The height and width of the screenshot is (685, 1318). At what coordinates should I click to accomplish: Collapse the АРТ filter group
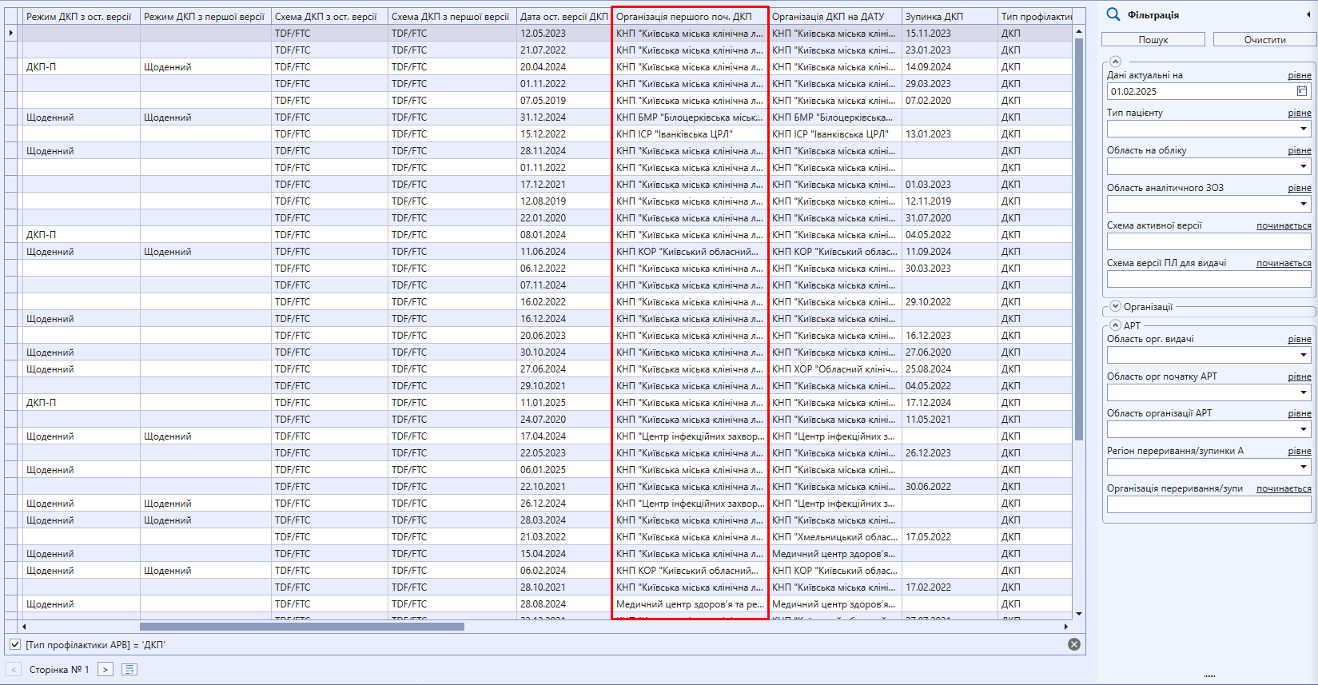[x=1116, y=325]
